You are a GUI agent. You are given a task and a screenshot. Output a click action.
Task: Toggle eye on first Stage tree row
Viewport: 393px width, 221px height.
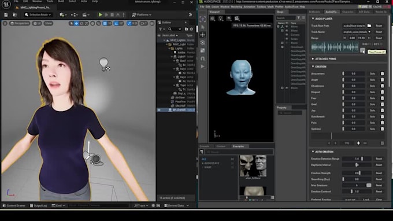[x=287, y=27]
